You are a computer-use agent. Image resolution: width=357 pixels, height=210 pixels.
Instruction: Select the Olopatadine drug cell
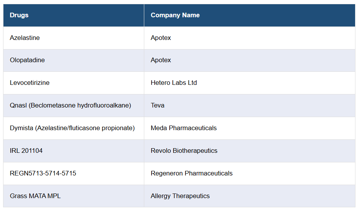pyautogui.click(x=27, y=60)
